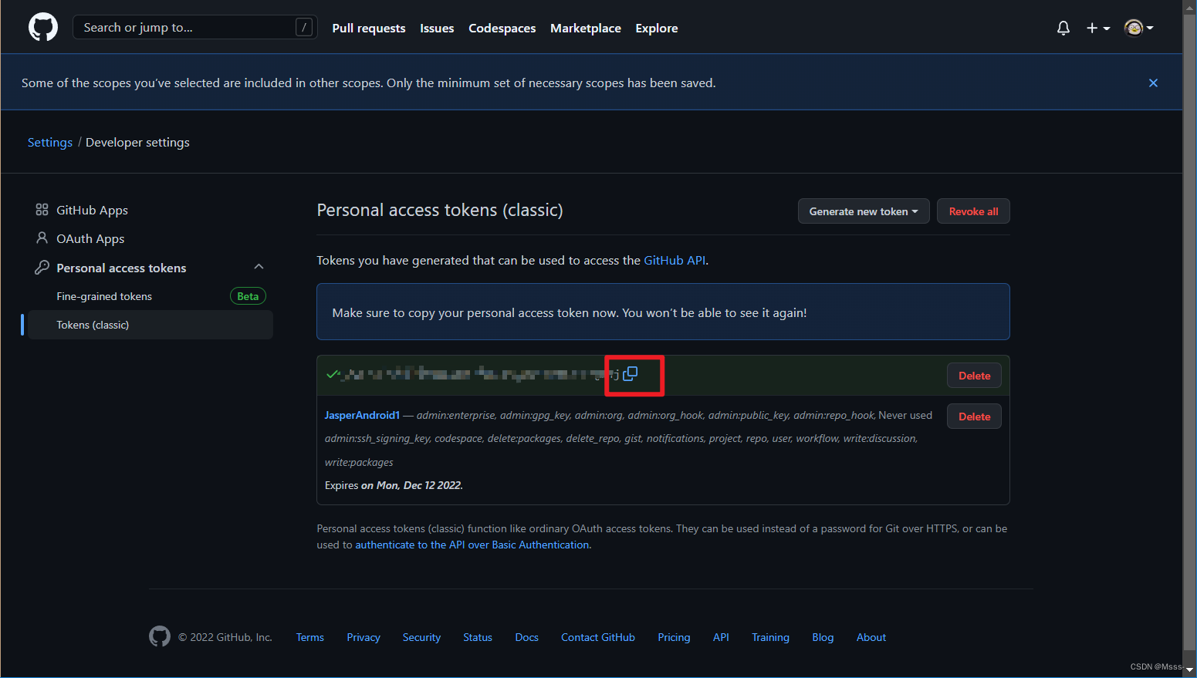Open Blog footer link
This screenshot has height=678, width=1197.
pos(823,637)
